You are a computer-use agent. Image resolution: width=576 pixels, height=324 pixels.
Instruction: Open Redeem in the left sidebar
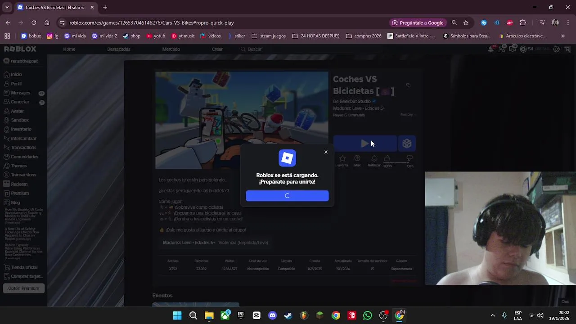pos(19,184)
